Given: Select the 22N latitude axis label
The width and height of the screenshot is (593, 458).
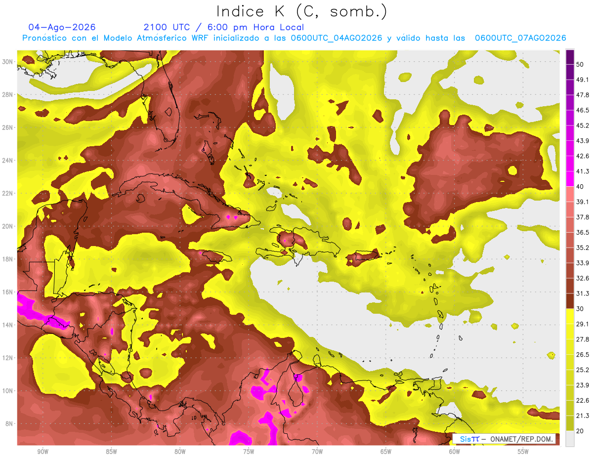Looking at the screenshot, I should (8, 193).
